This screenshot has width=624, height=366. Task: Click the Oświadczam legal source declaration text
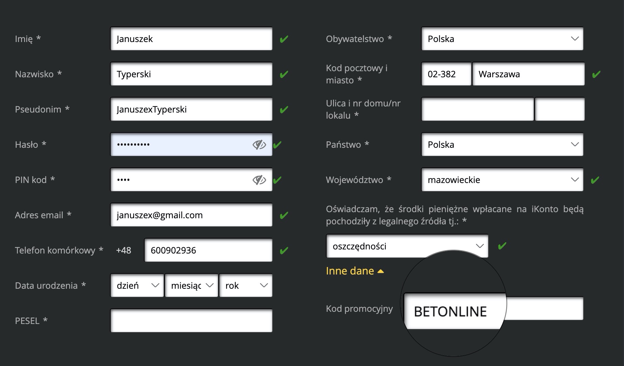455,215
